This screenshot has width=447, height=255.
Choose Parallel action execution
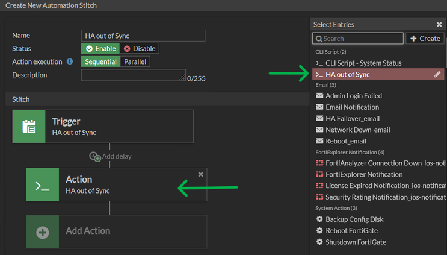click(x=135, y=61)
